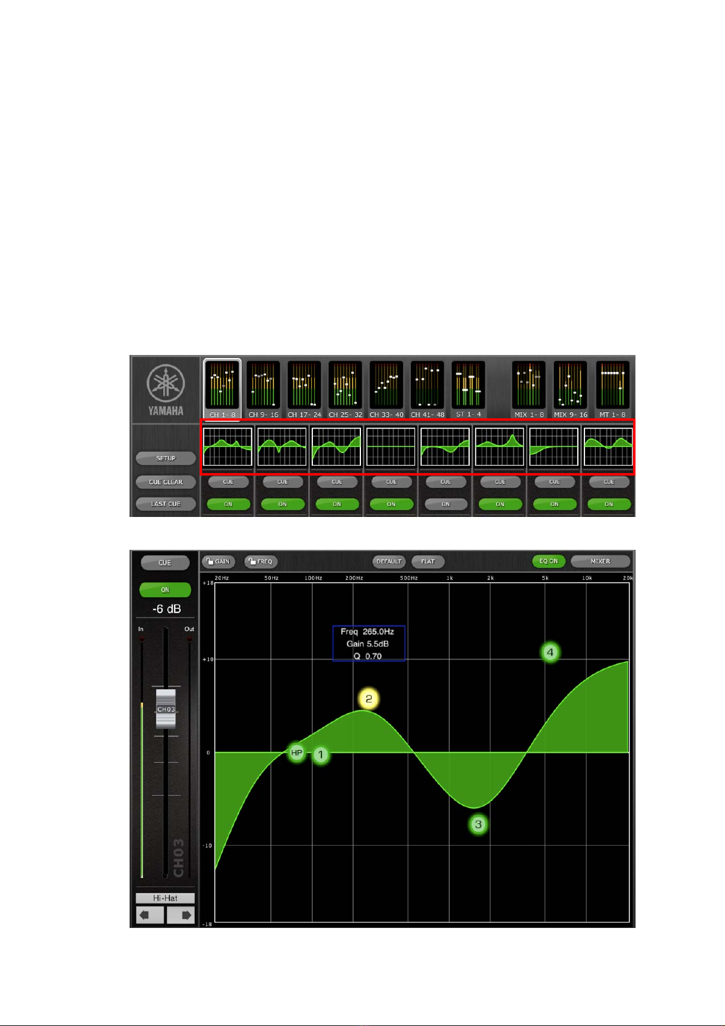Viewport: 725px width, 1026px height.
Task: Open the flat EQ thumbnail of channel four
Action: coord(391,447)
